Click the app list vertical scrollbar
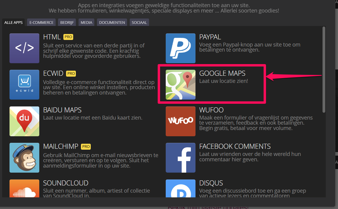 324,69
